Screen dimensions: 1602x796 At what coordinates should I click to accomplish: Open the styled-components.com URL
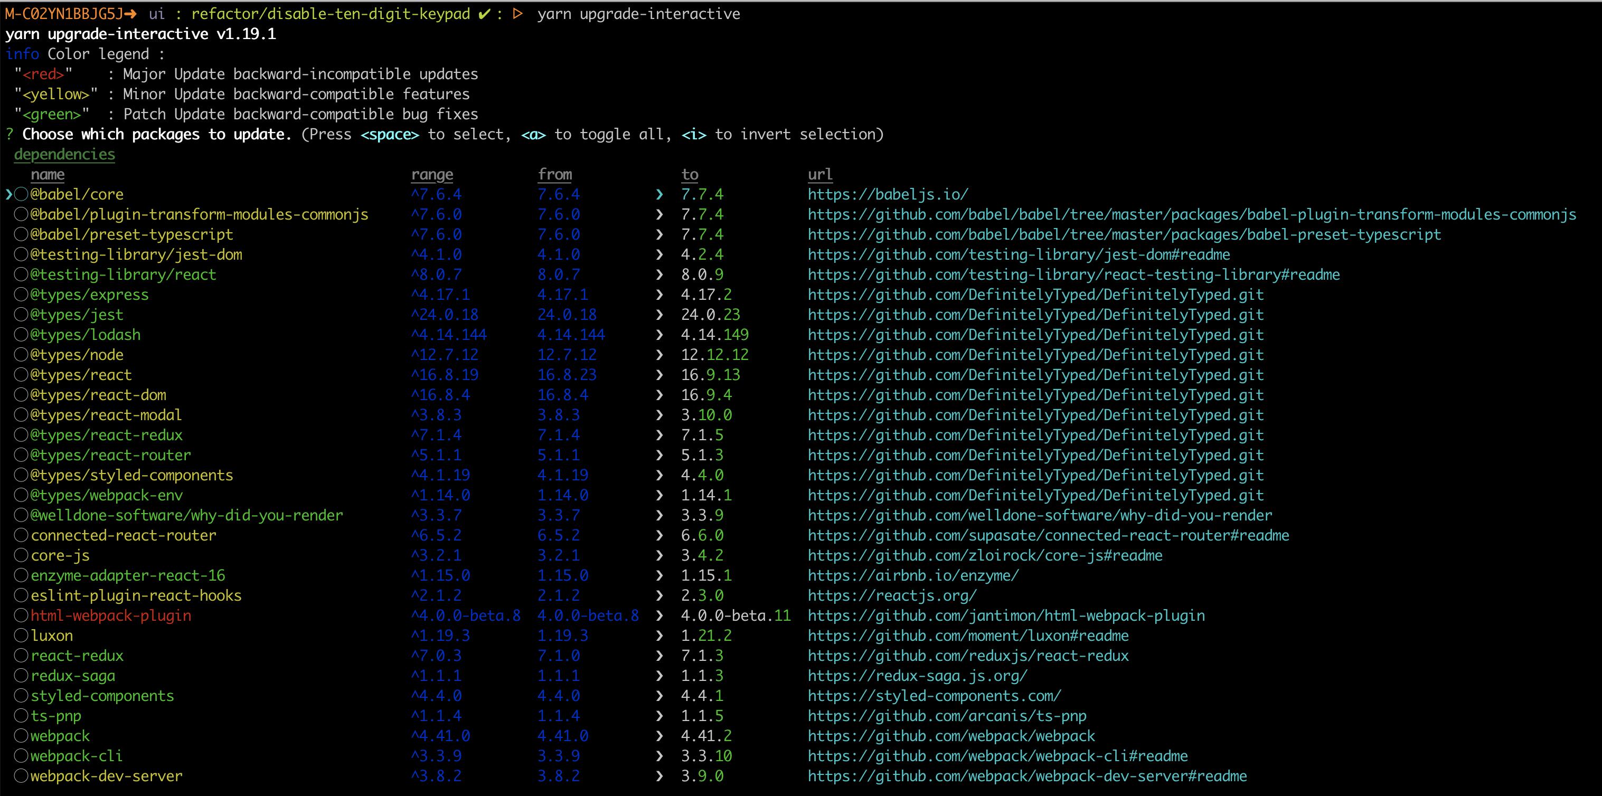click(x=934, y=696)
